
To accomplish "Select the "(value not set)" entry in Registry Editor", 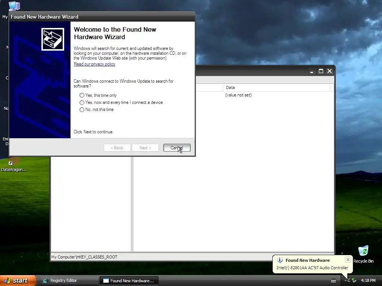I will [x=238, y=95].
